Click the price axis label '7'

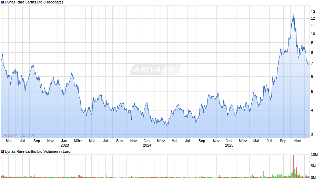pyautogui.click(x=312, y=63)
